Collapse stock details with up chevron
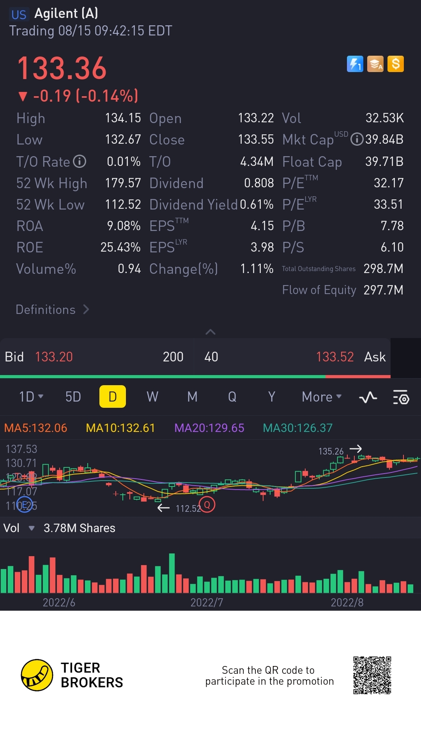 point(210,332)
